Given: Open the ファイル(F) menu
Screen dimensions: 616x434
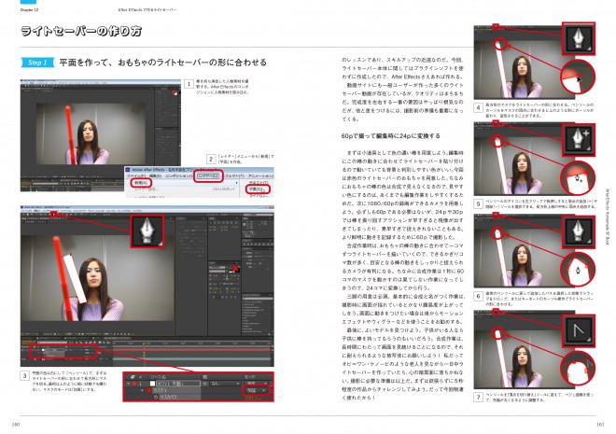Looking at the screenshot, I should pyautogui.click(x=136, y=176).
